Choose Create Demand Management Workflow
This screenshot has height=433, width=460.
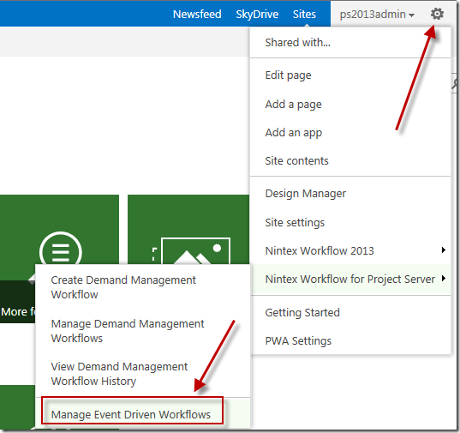(x=142, y=287)
